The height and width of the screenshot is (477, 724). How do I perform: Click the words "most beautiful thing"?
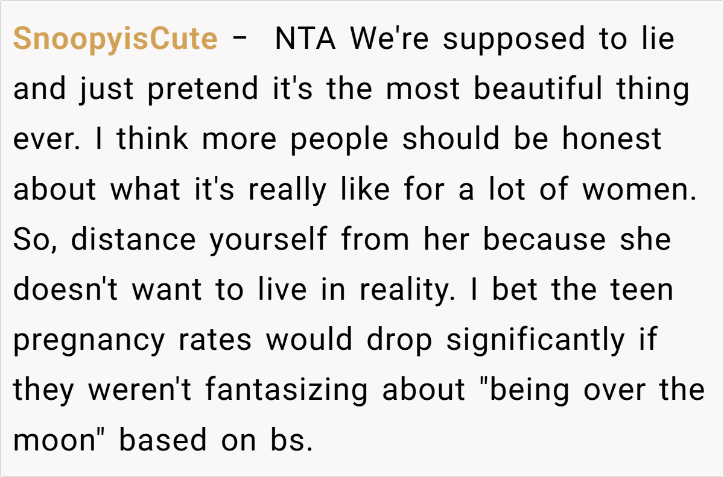pos(537,90)
